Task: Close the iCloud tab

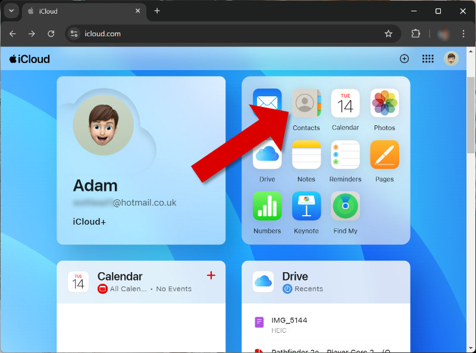Action: 137,11
